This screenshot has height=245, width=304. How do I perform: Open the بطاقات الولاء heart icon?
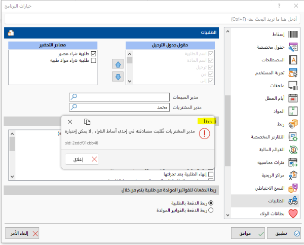(x=293, y=214)
